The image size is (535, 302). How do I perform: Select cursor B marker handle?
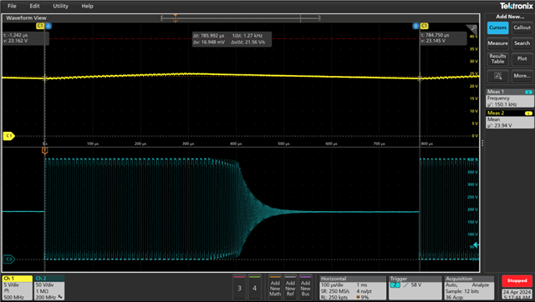[x=415, y=26]
